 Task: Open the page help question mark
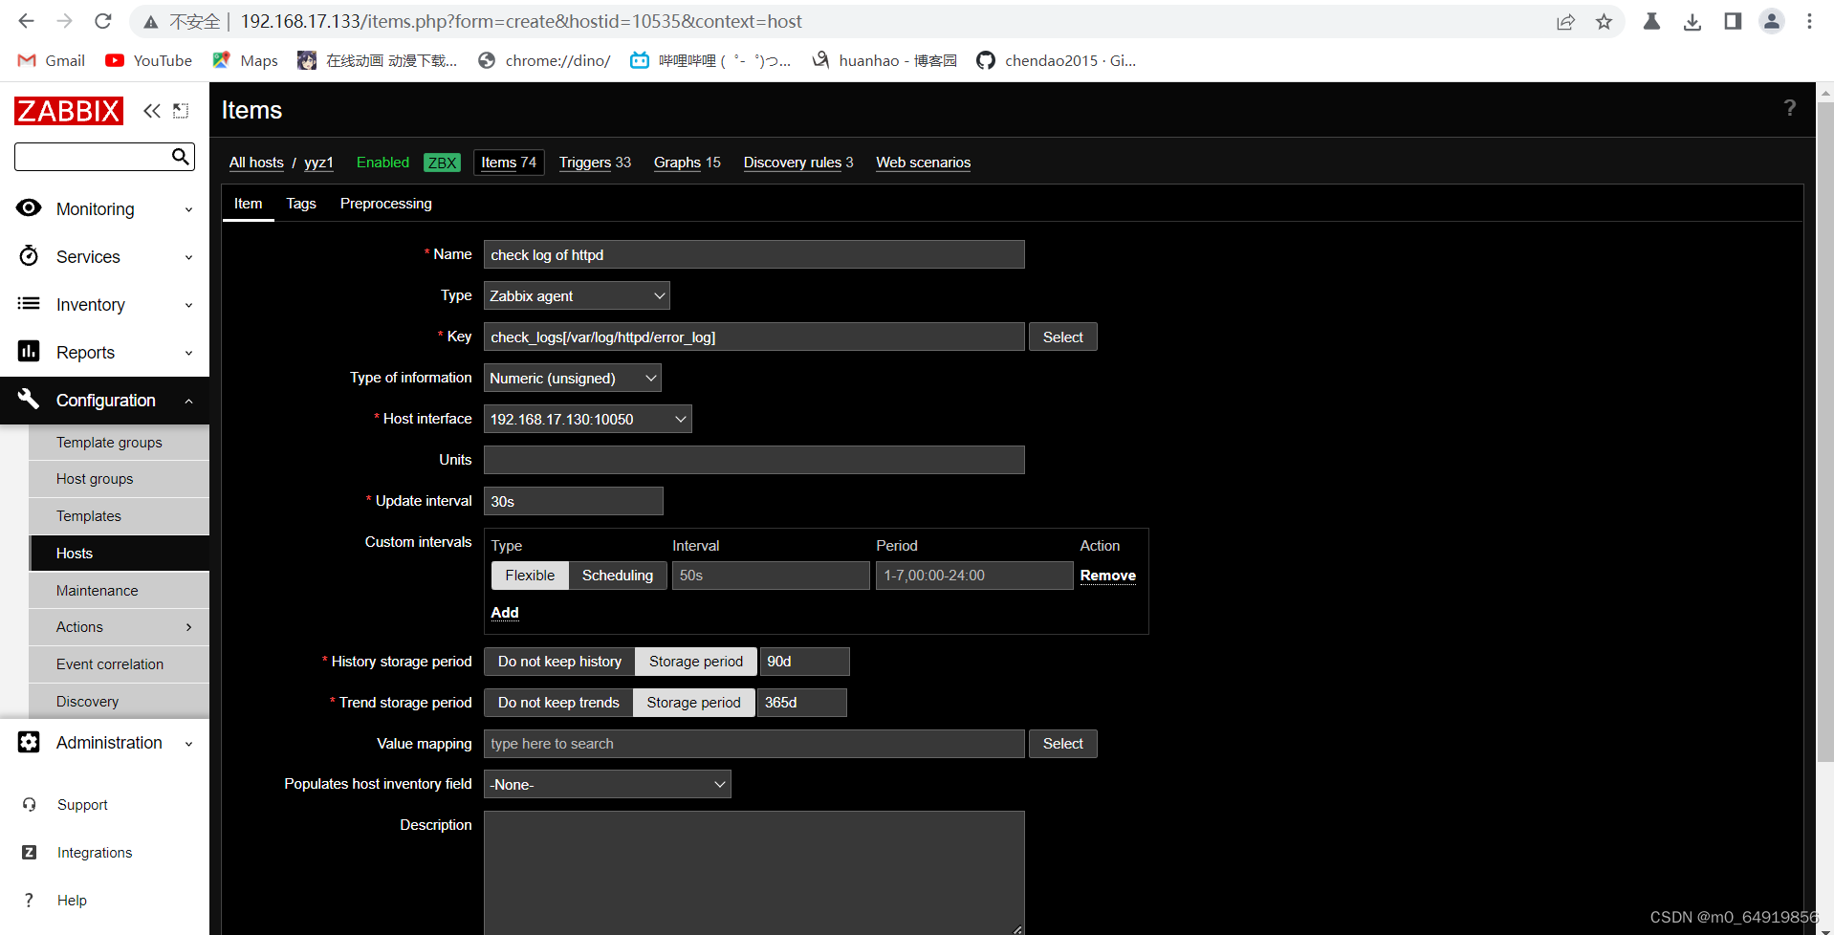click(1789, 109)
